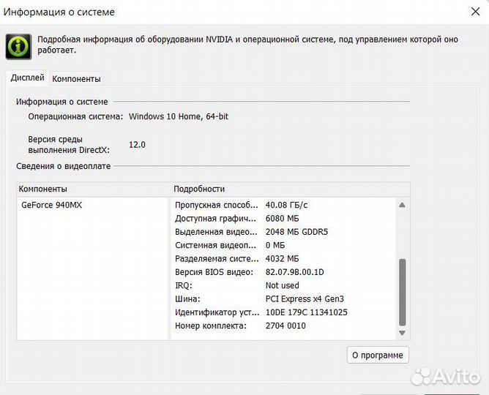Click the Пропускная способ... row label
Image resolution: width=489 pixels, height=395 pixels.
(x=217, y=205)
